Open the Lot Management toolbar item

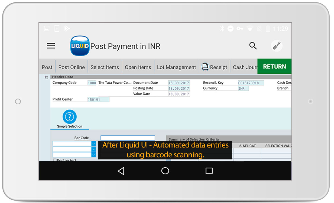[176, 67]
